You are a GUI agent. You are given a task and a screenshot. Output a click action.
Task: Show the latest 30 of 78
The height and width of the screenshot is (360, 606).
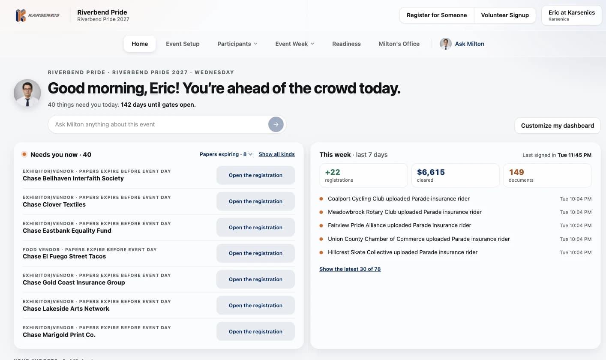pyautogui.click(x=350, y=269)
